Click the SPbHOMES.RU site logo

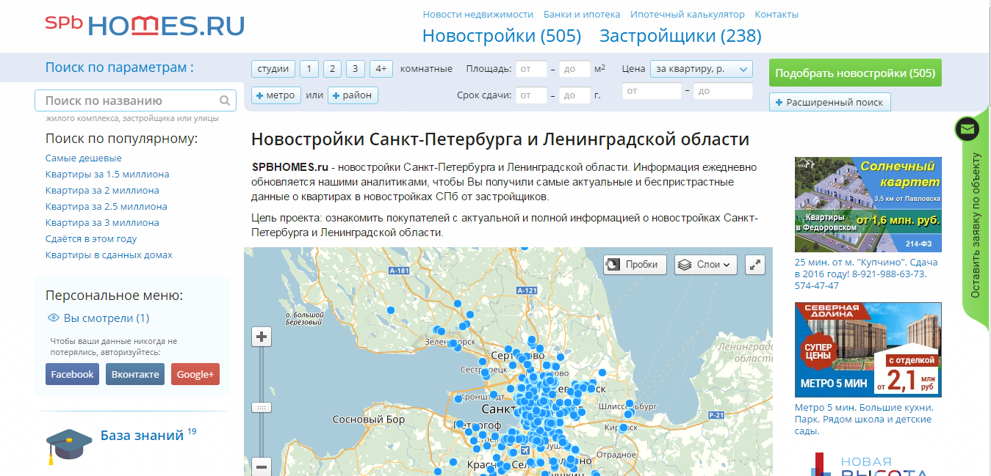pos(145,25)
